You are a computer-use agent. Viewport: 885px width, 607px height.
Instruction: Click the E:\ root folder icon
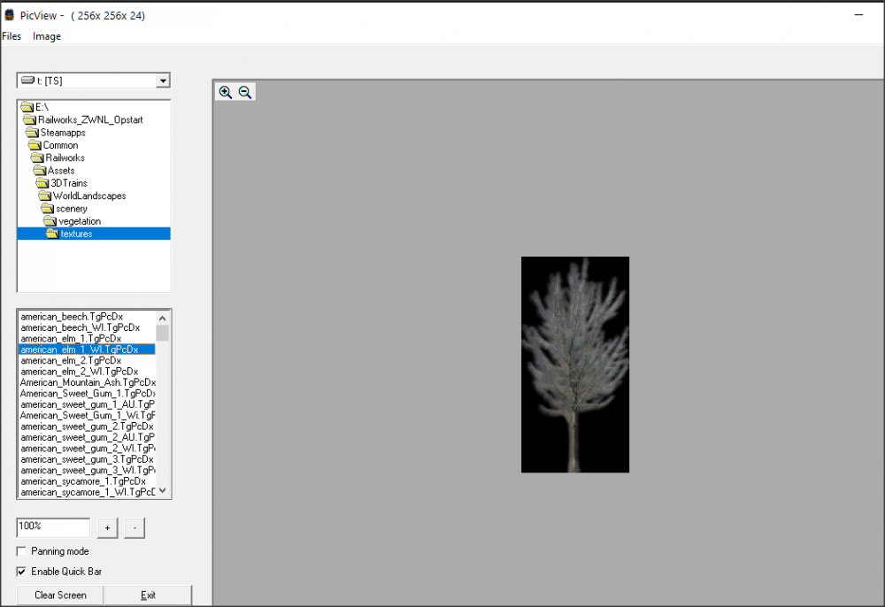tap(27, 107)
